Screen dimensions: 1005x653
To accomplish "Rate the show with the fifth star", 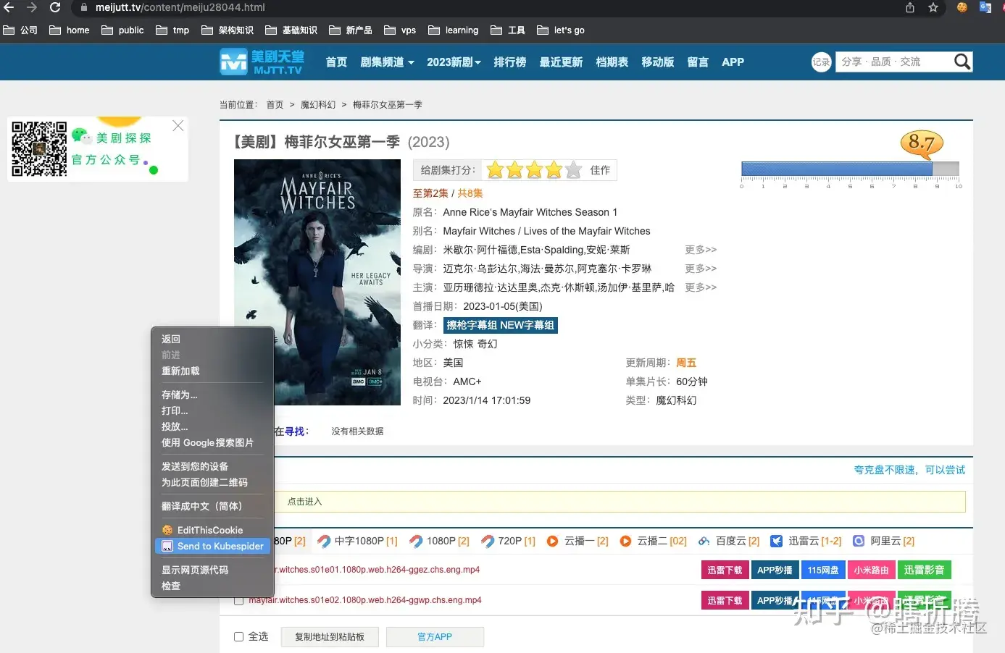I will click(x=574, y=170).
